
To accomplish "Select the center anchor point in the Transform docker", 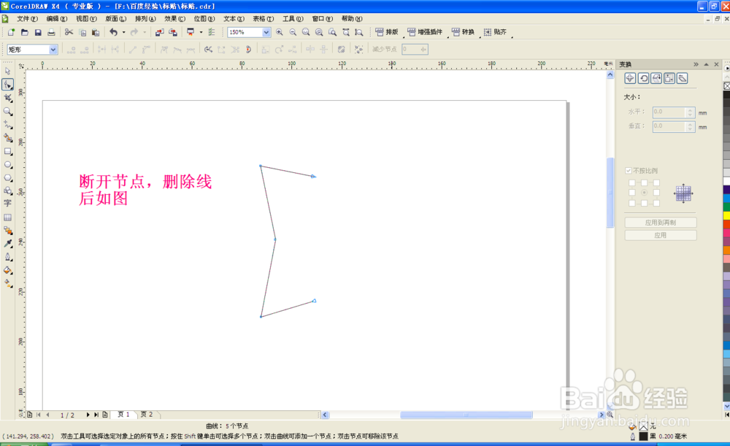I will [x=644, y=192].
